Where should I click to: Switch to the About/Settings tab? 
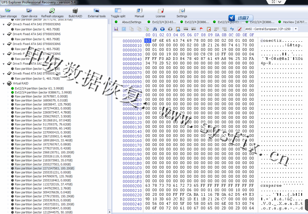point(131,22)
